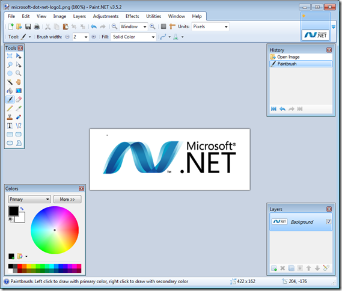Screen dimensions: 342x291
Task: Open the Adjustments menu
Action: 106,16
